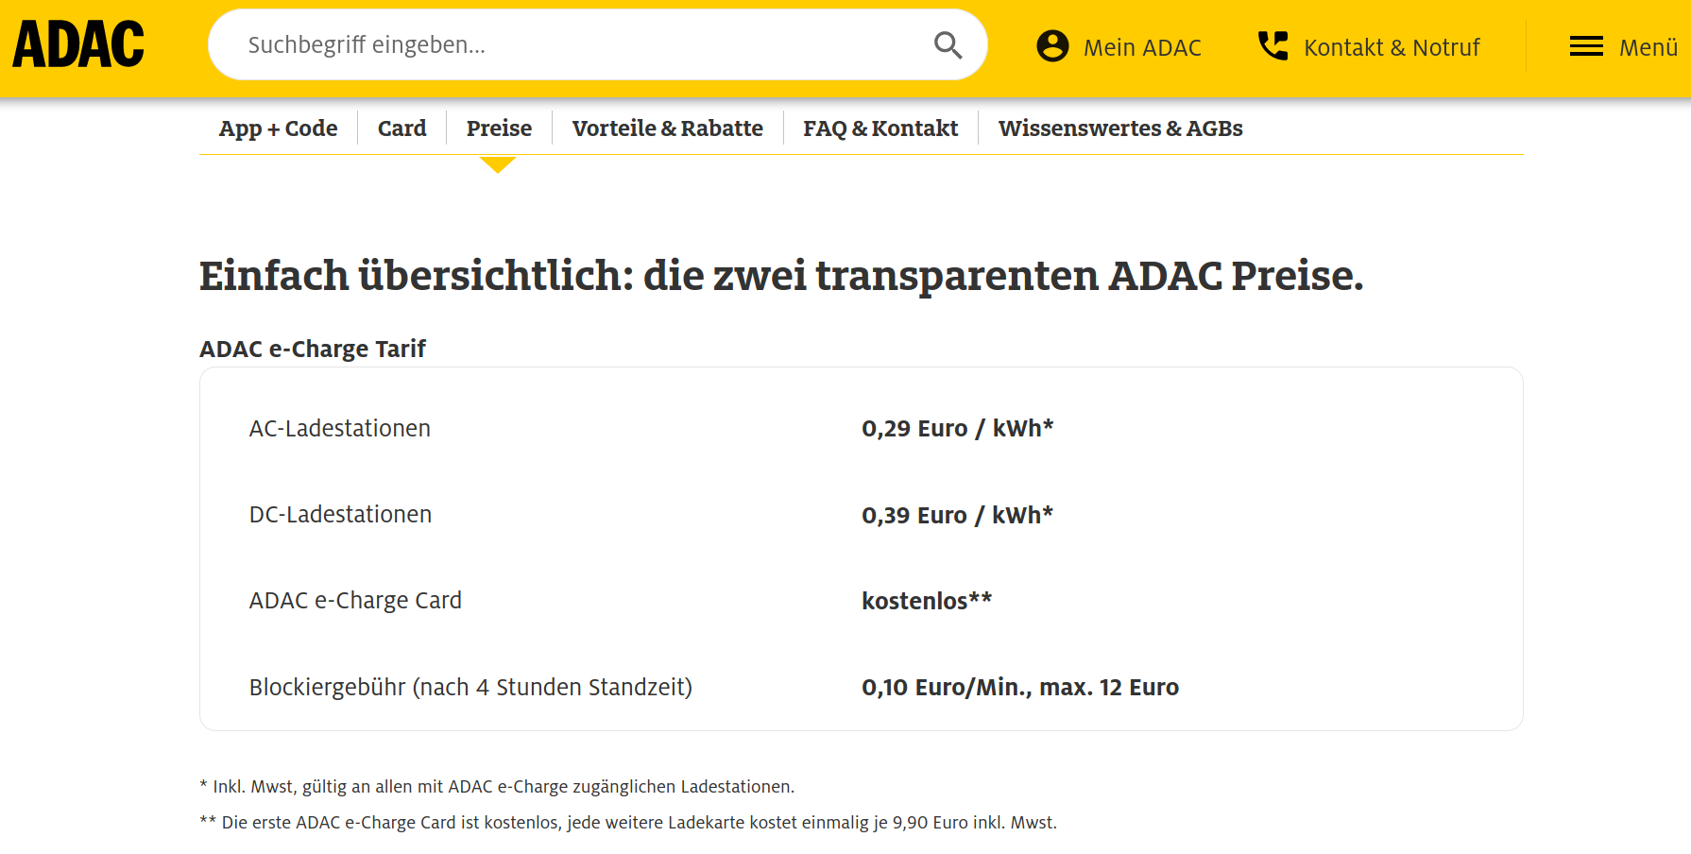The image size is (1691, 854).
Task: Click the footnote '** Die erste ADAC e-Charge Card...'
Action: pos(628,823)
